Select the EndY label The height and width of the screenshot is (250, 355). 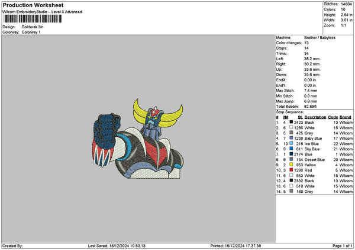tap(281, 85)
